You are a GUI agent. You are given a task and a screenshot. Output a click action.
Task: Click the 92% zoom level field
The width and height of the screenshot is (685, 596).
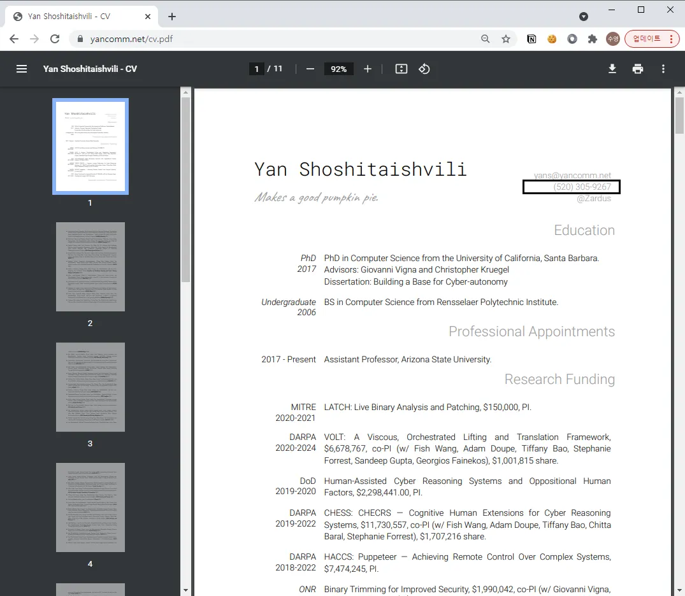338,69
